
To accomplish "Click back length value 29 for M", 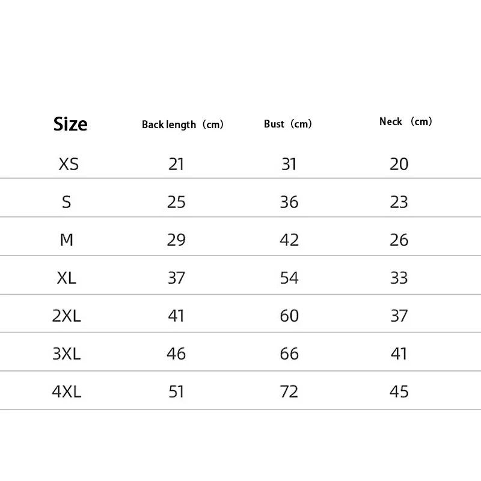I will point(176,240).
